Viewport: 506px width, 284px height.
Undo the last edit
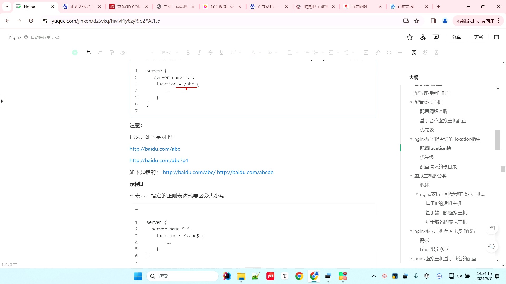[89, 53]
